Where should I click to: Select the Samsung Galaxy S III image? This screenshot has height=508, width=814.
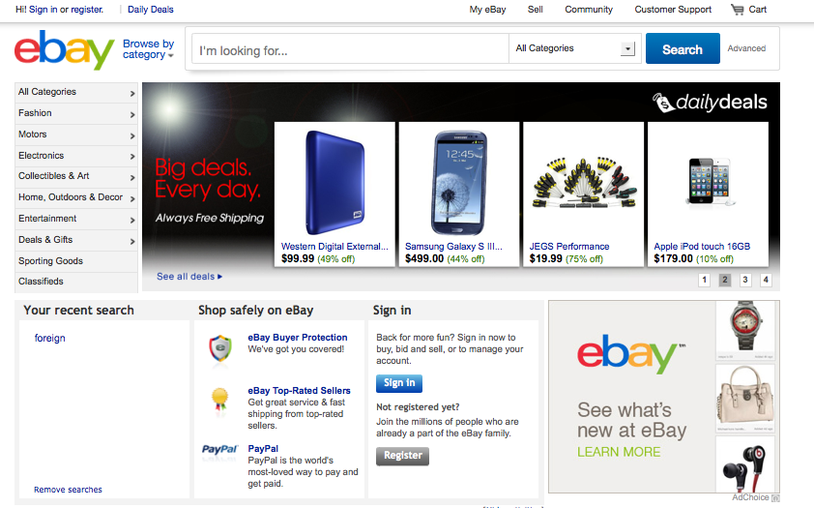459,183
